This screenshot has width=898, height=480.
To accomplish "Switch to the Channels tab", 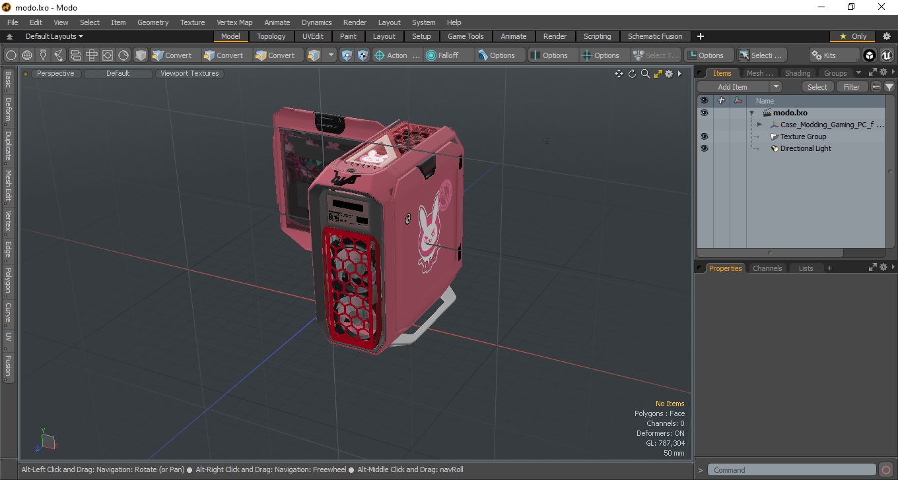I will pos(767,268).
